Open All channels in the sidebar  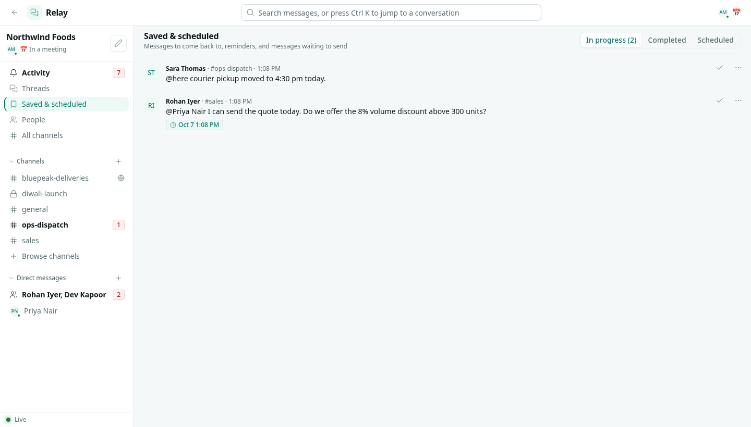67,135
